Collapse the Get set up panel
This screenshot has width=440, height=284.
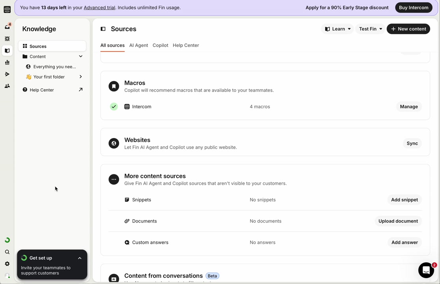pyautogui.click(x=80, y=258)
